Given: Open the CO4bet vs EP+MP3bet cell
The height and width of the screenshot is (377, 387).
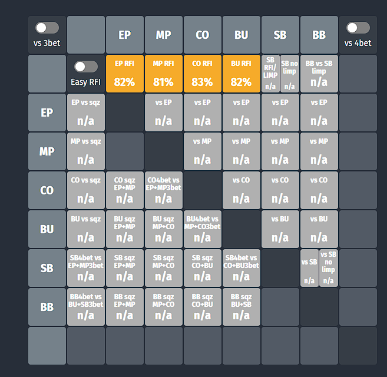Looking at the screenshot, I should 164,190.
